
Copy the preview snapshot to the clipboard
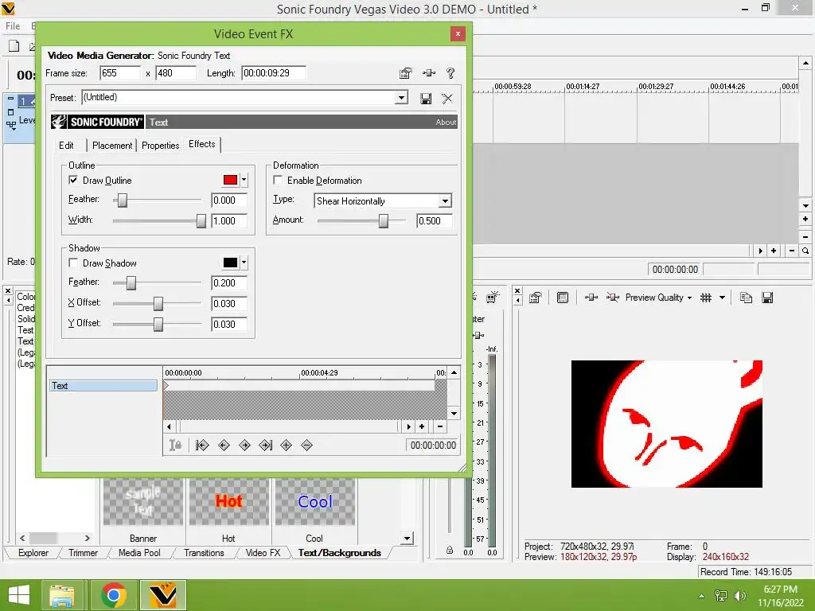[x=746, y=298]
